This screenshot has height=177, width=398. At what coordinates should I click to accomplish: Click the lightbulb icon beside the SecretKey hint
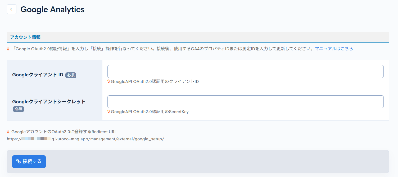109,112
